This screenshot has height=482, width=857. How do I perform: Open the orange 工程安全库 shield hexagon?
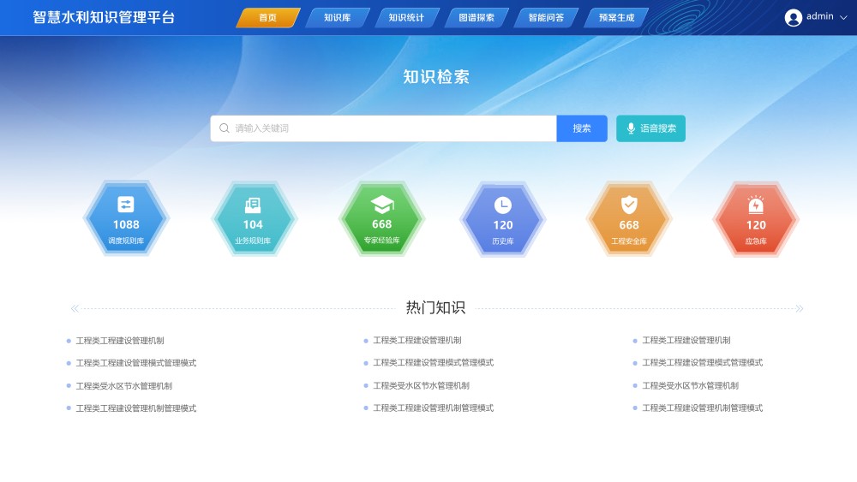click(x=629, y=218)
